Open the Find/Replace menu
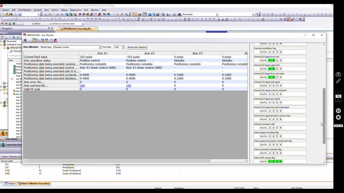 point(24,10)
